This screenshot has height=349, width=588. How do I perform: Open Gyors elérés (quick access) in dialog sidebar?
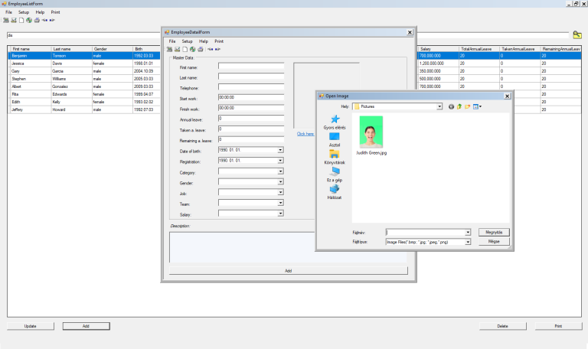(x=335, y=122)
